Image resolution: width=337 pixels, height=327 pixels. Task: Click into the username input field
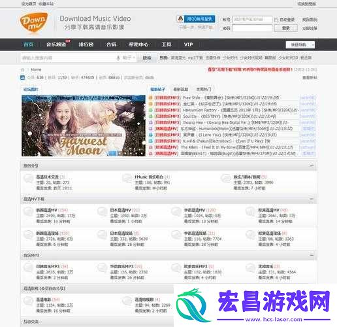point(252,20)
